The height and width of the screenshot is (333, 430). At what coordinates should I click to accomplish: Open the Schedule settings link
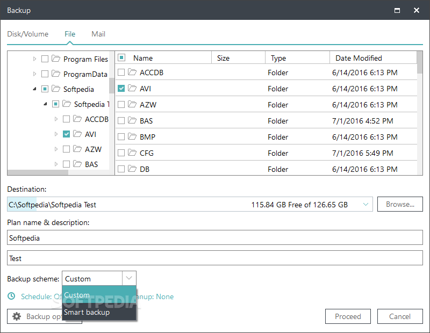tap(40, 296)
